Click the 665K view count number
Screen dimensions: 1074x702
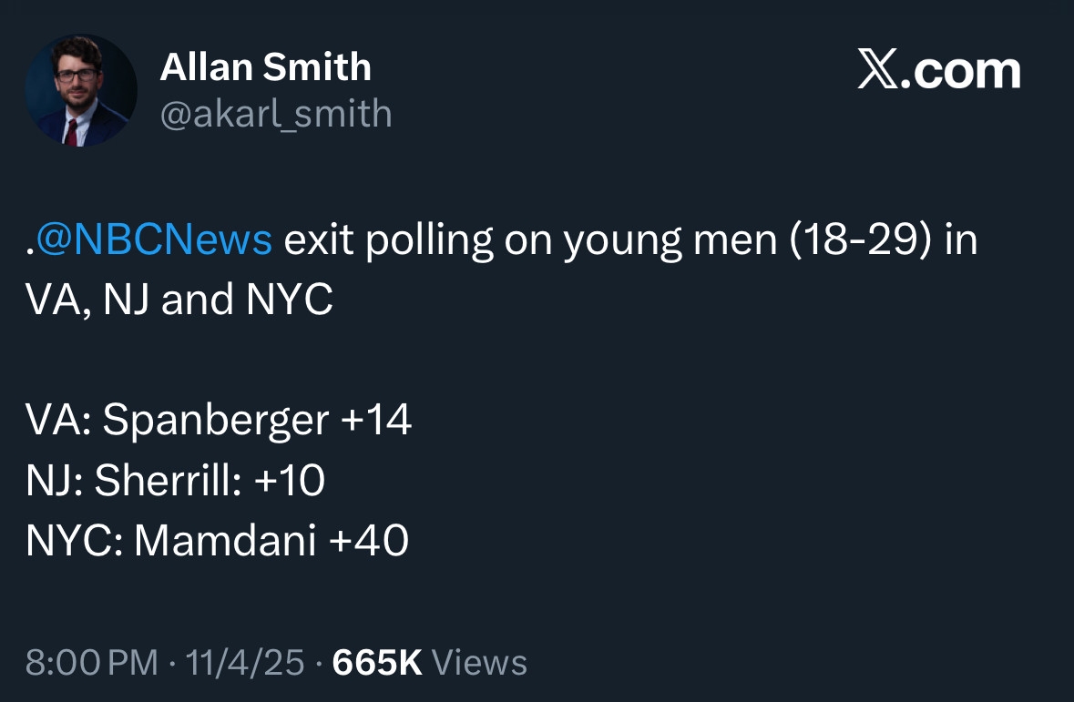click(x=377, y=662)
